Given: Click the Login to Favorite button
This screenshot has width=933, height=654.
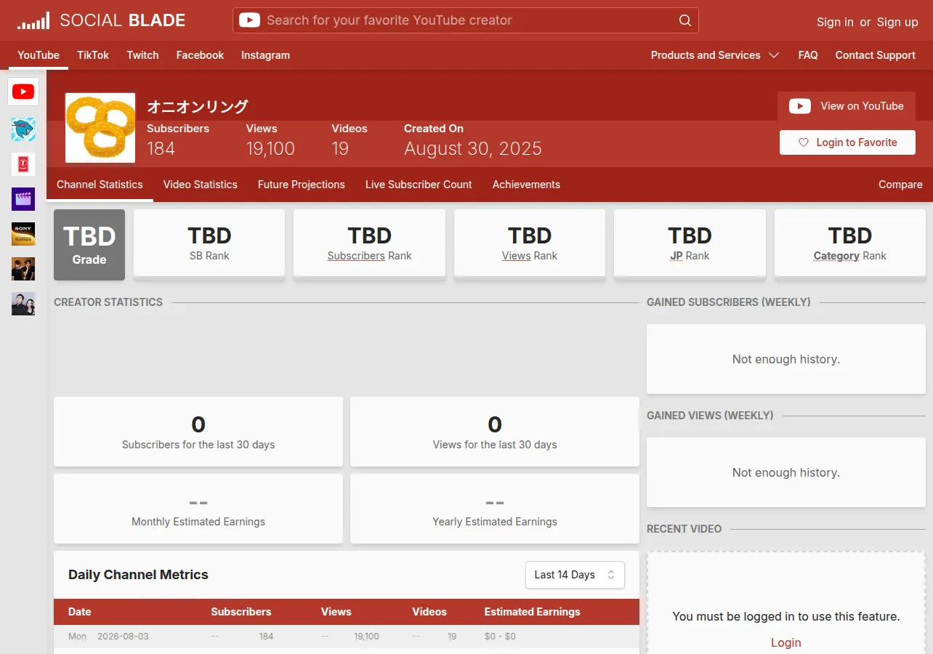Looking at the screenshot, I should (847, 142).
